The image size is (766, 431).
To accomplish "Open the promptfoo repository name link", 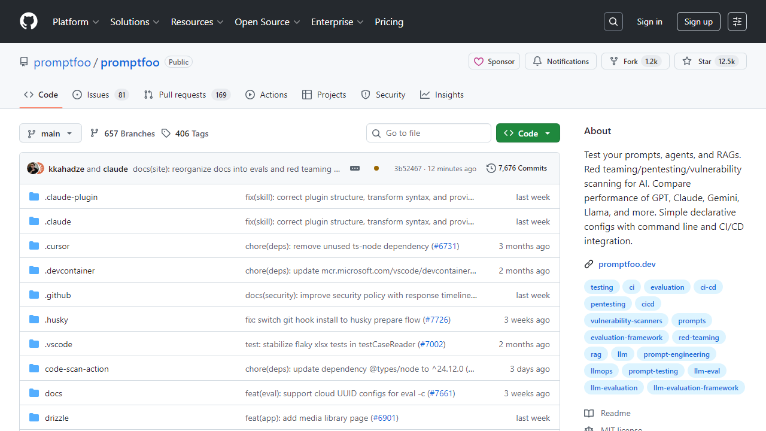I will tap(130, 62).
